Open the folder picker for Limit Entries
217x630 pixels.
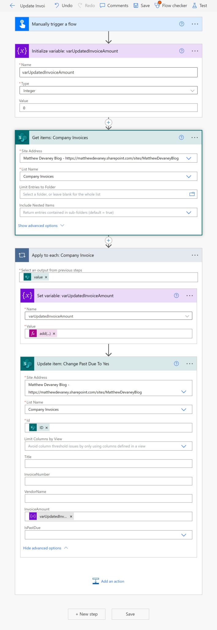pyautogui.click(x=192, y=194)
